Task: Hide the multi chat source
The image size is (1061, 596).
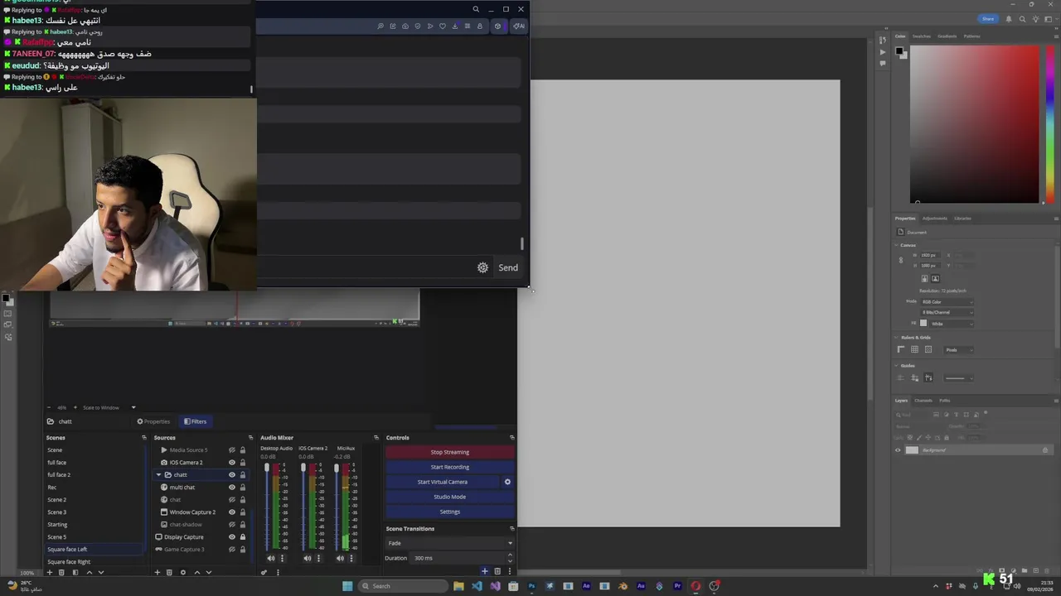Action: (x=232, y=488)
